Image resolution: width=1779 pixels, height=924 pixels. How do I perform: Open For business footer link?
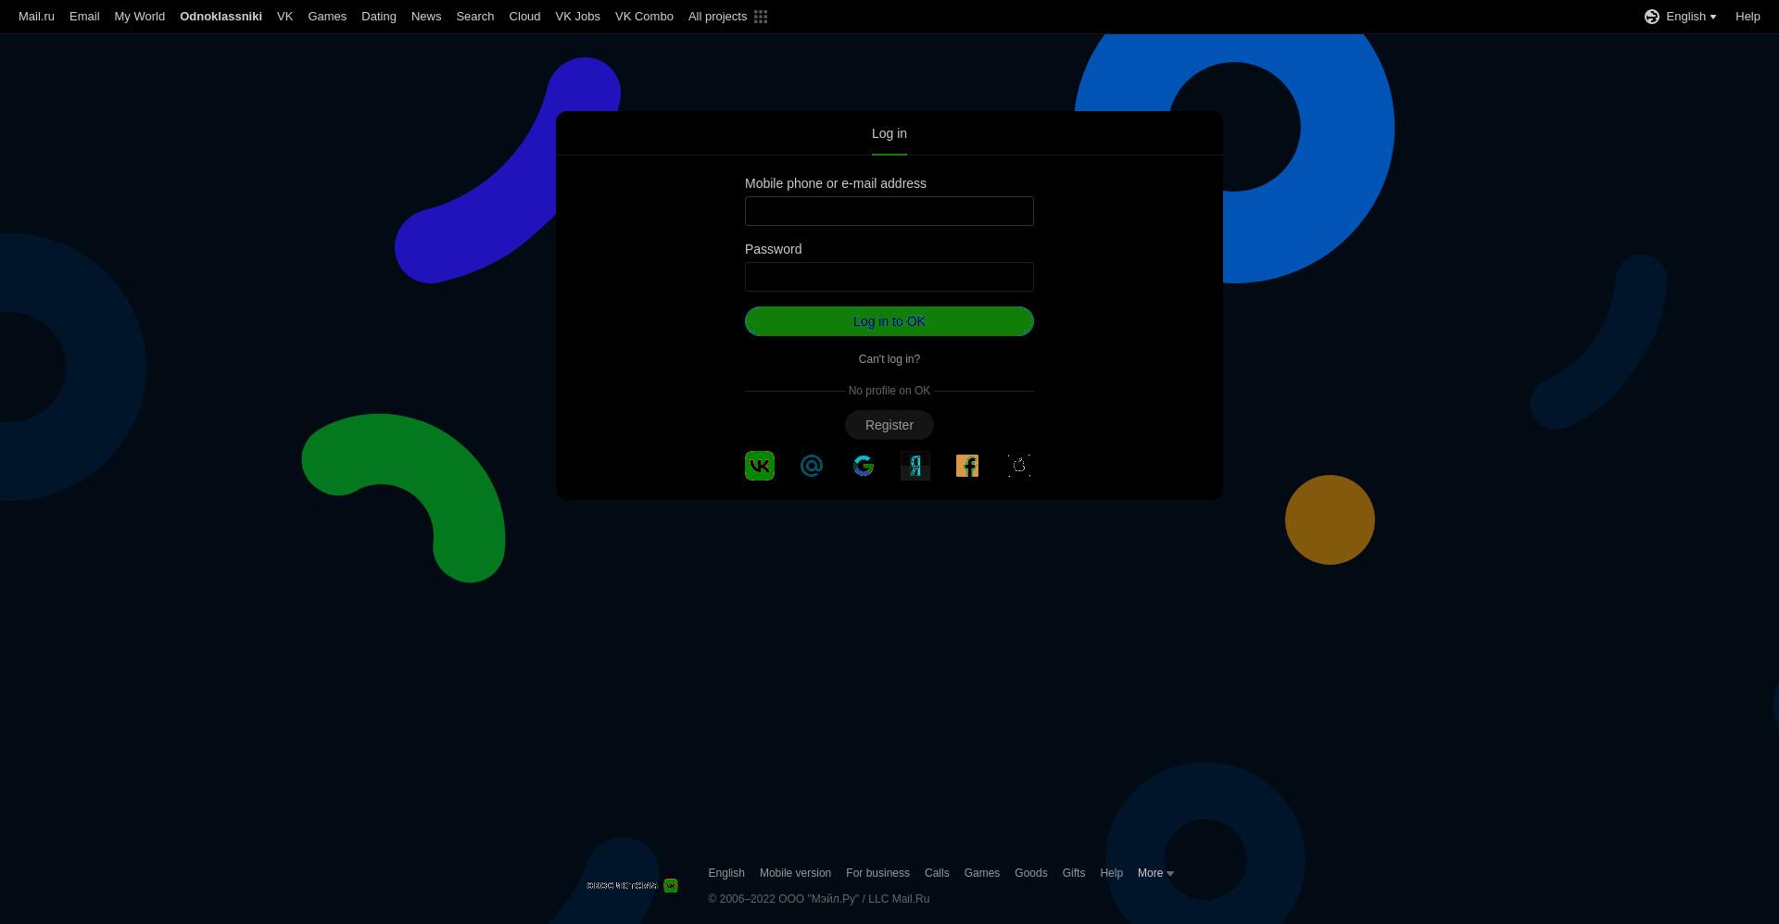(877, 873)
